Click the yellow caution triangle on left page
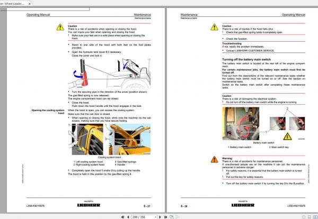The height and width of the screenshot is (219, 318). (60, 28)
